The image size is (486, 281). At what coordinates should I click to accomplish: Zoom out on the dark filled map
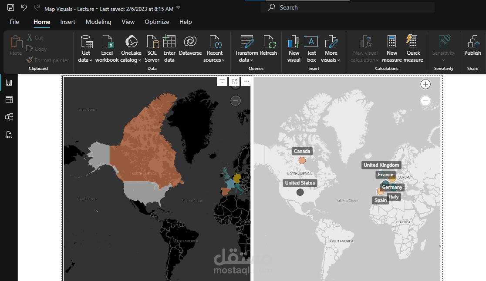coord(236,100)
